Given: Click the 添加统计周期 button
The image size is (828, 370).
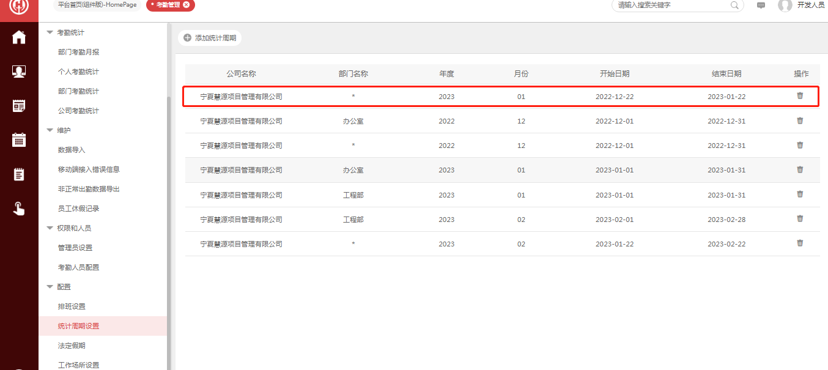Looking at the screenshot, I should click(210, 38).
